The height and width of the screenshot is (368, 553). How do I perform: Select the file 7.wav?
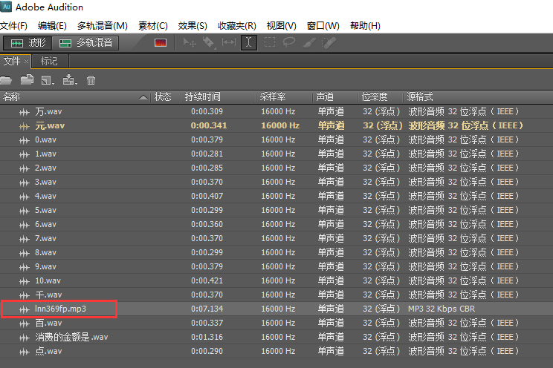[x=276, y=238]
